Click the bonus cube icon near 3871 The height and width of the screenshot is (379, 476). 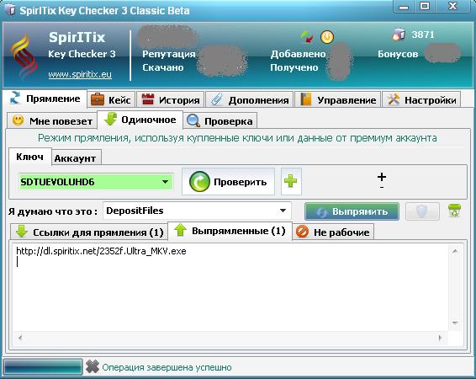coord(399,35)
